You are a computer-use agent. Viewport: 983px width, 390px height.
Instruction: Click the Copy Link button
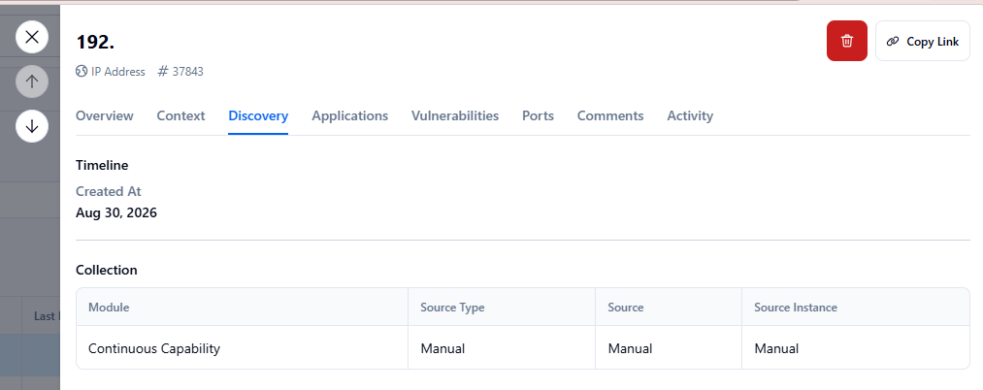point(922,41)
